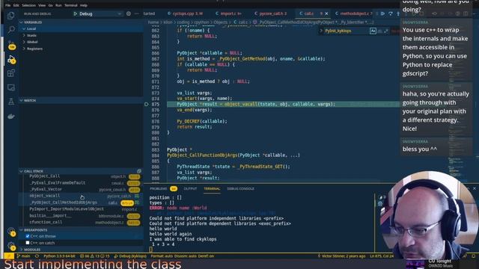Open the Search view in activity bar
This screenshot has width=479, height=269.
tap(11, 30)
